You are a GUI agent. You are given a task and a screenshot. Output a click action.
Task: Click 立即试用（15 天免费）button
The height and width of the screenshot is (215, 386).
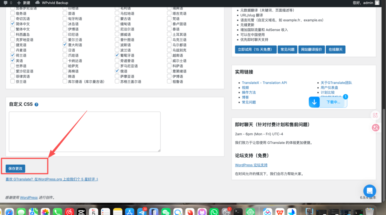point(256,49)
